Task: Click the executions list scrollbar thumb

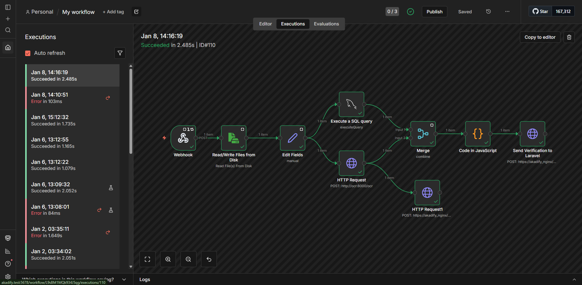Action: coord(131,111)
